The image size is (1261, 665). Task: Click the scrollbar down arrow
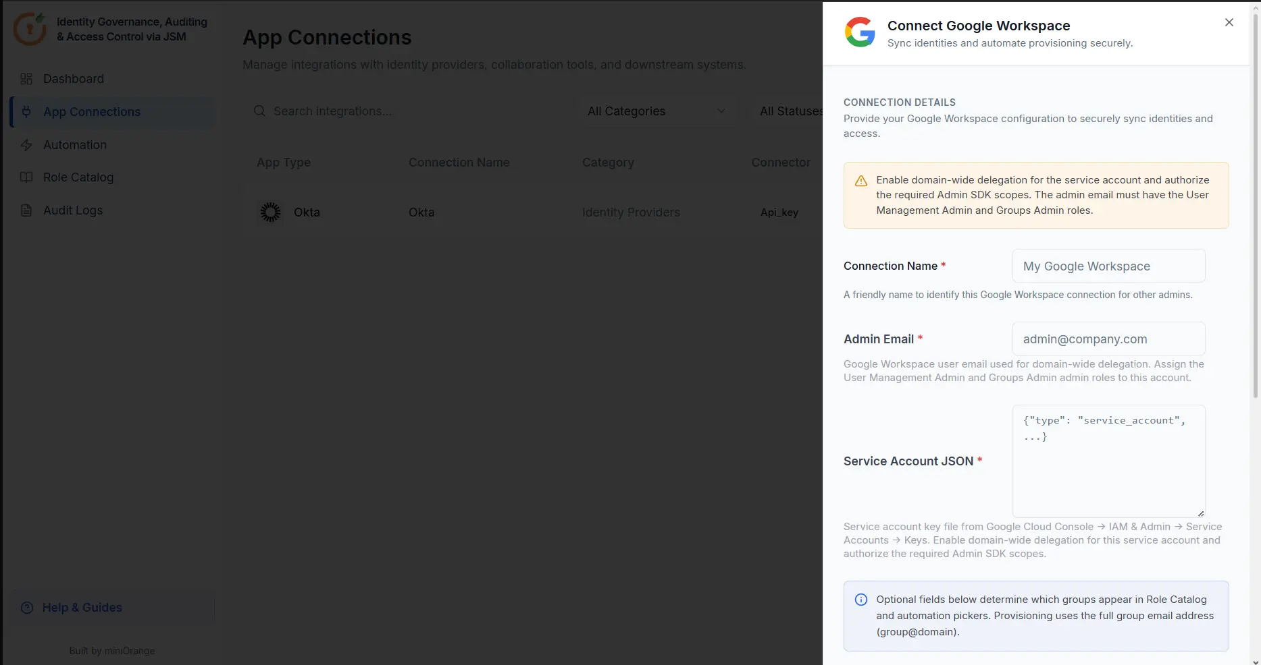click(x=1256, y=661)
